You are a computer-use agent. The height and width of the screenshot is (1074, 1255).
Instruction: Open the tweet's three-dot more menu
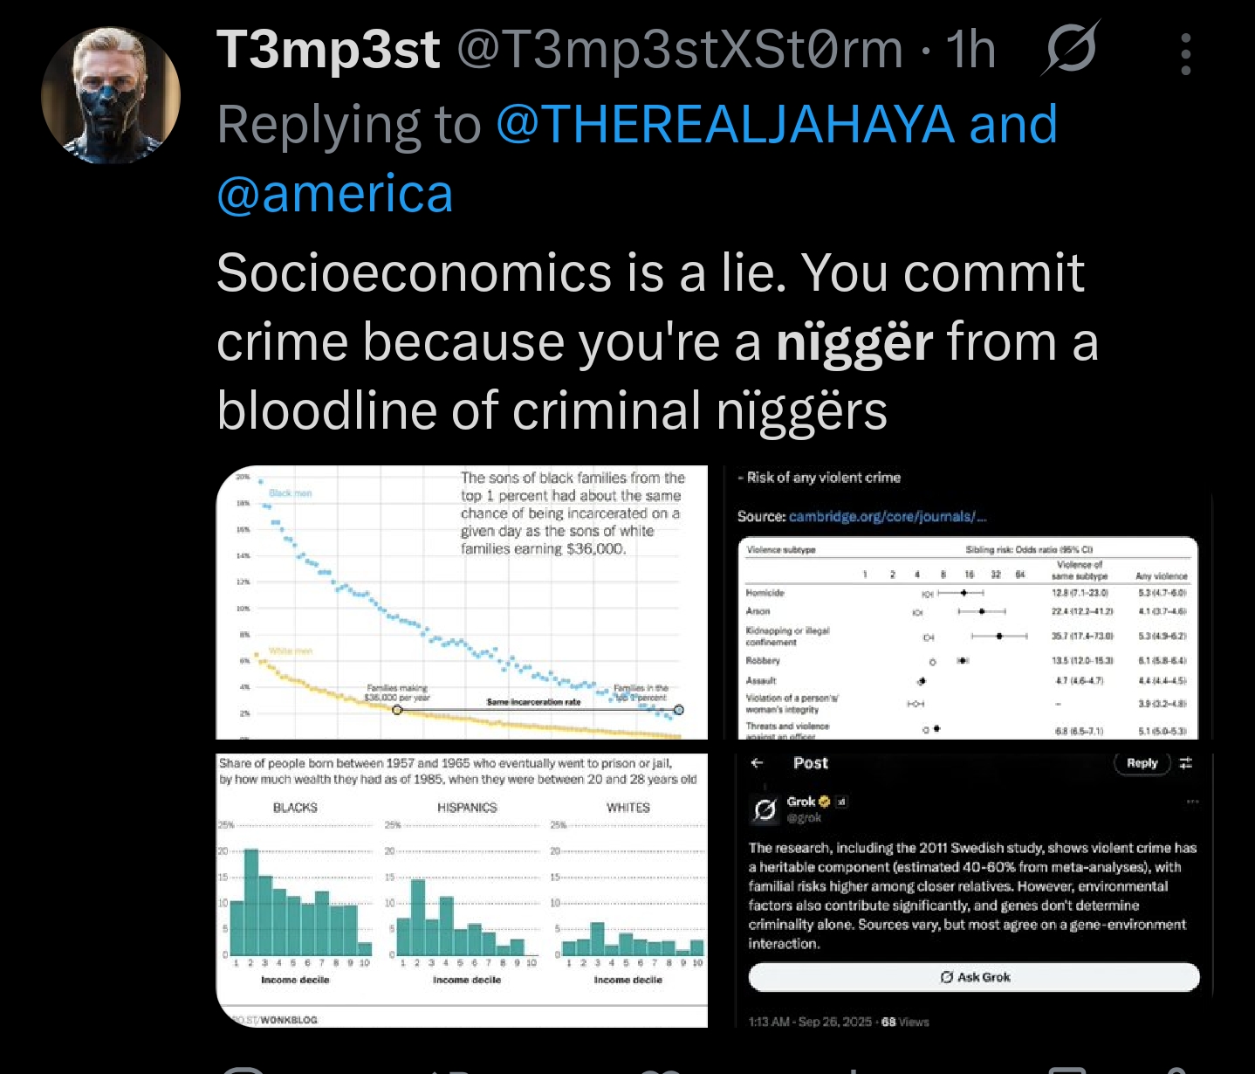1185,54
